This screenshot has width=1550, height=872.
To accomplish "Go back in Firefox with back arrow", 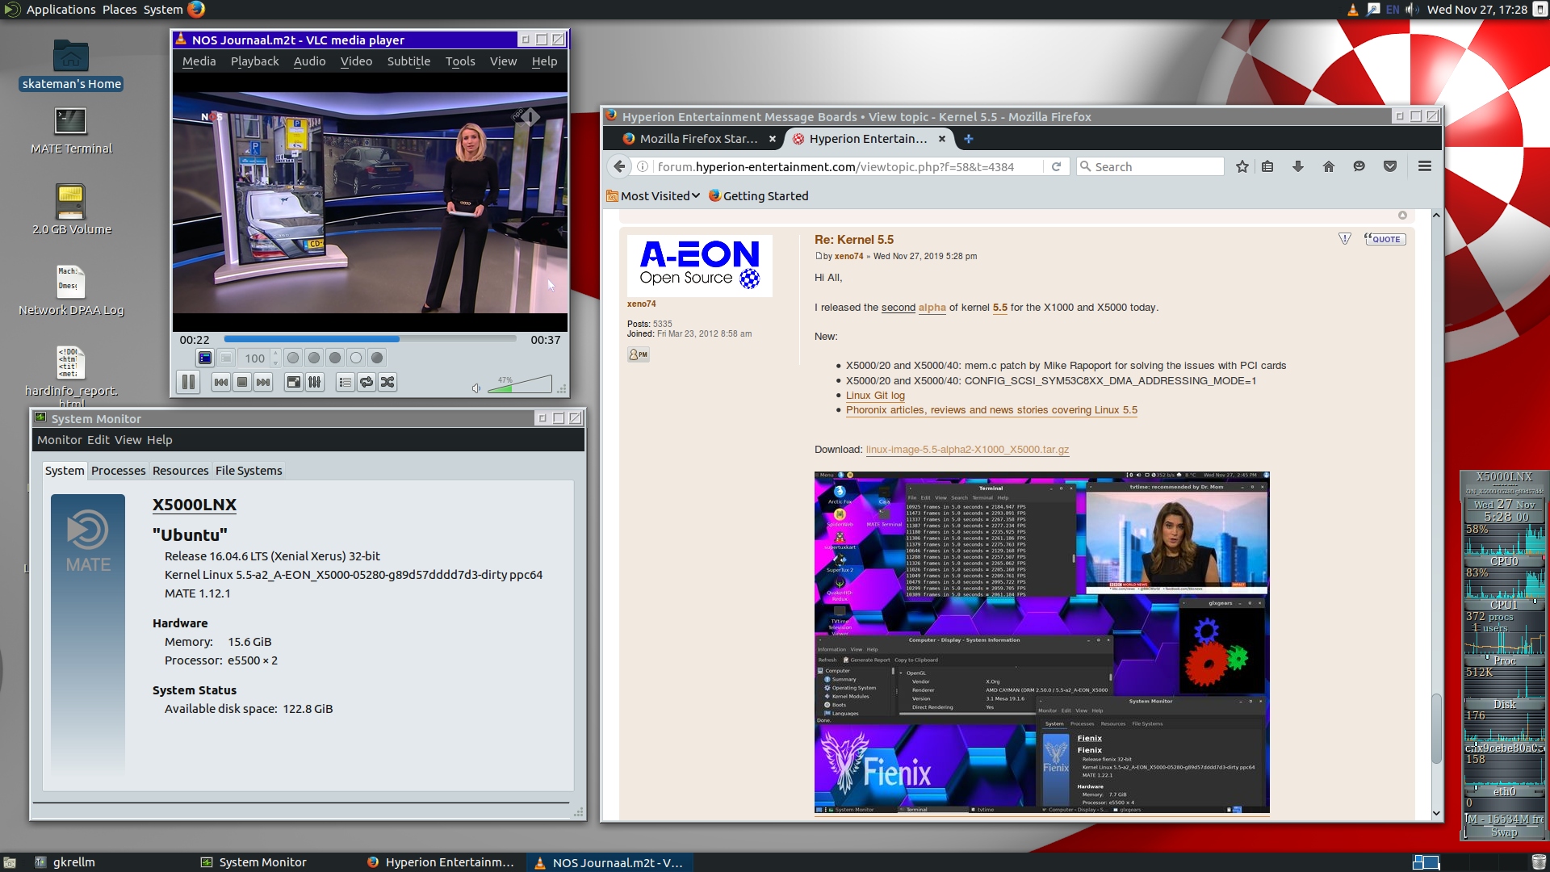I will click(619, 166).
